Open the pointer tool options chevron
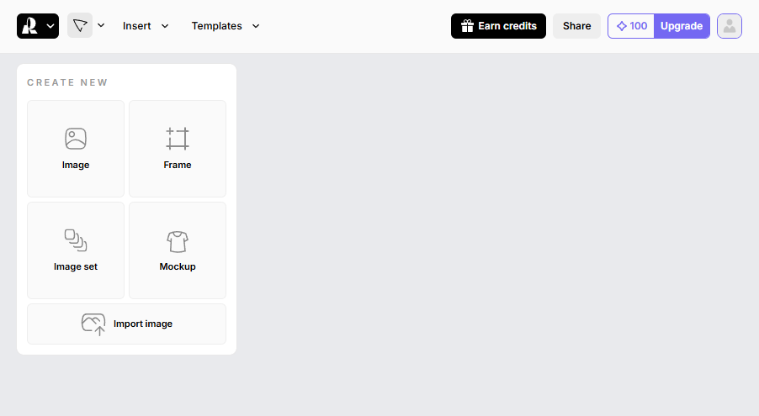Screen dimensions: 759x416 (101, 25)
